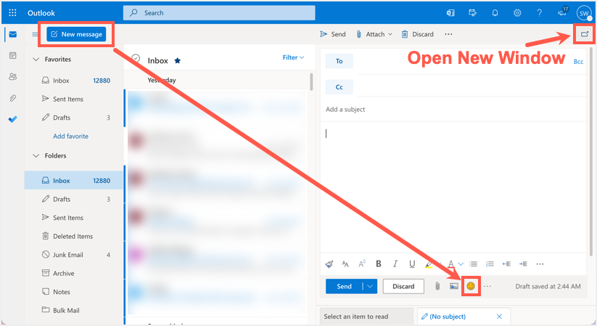
Task: Click in the message body area
Action: pyautogui.click(x=455, y=187)
